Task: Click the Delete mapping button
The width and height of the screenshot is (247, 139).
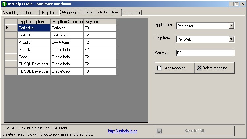Action: click(215, 68)
